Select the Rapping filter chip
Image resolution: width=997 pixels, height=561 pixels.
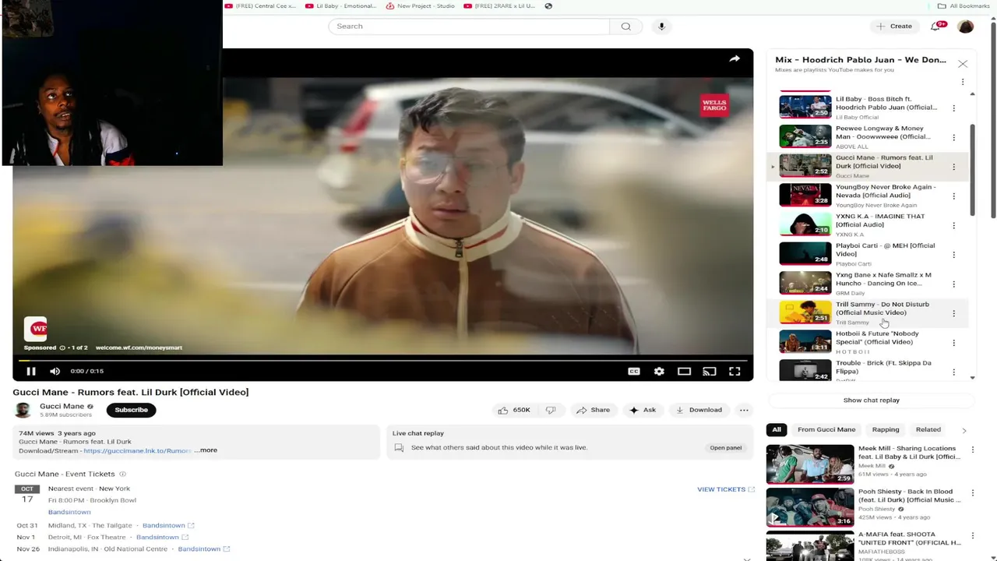(886, 429)
